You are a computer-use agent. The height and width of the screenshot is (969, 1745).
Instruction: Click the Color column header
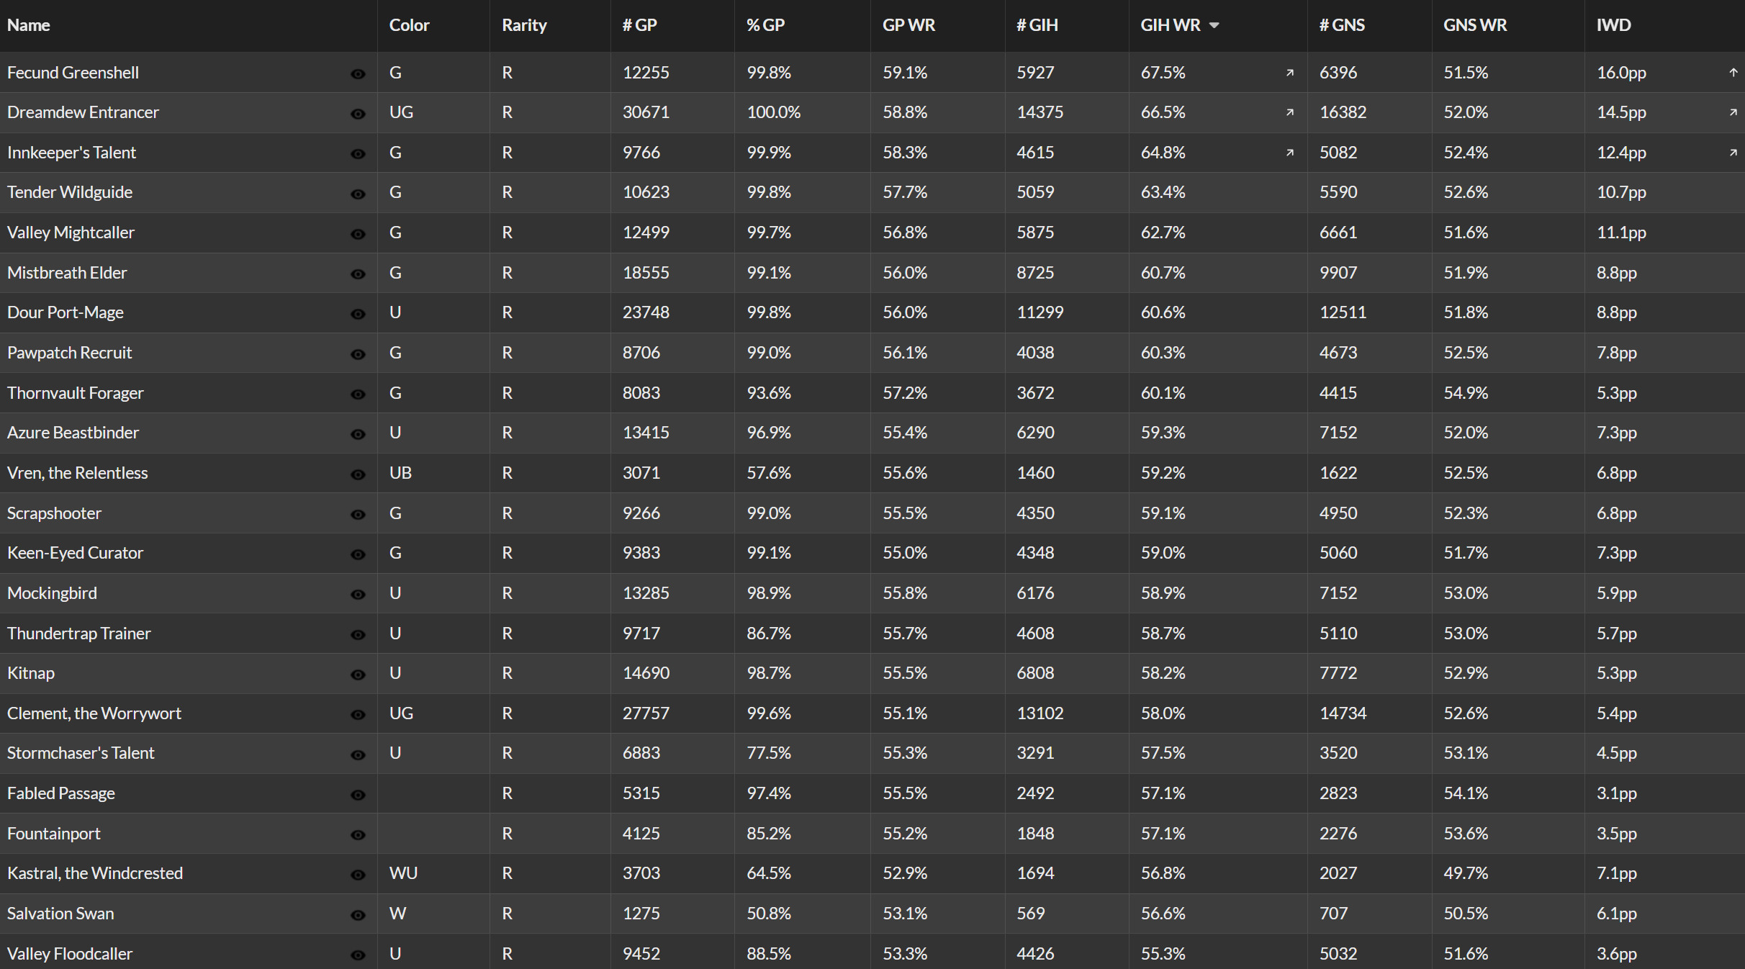[x=409, y=25]
